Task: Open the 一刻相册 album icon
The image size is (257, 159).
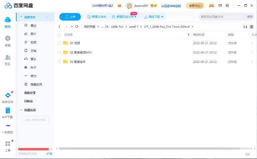Action: [8, 126]
